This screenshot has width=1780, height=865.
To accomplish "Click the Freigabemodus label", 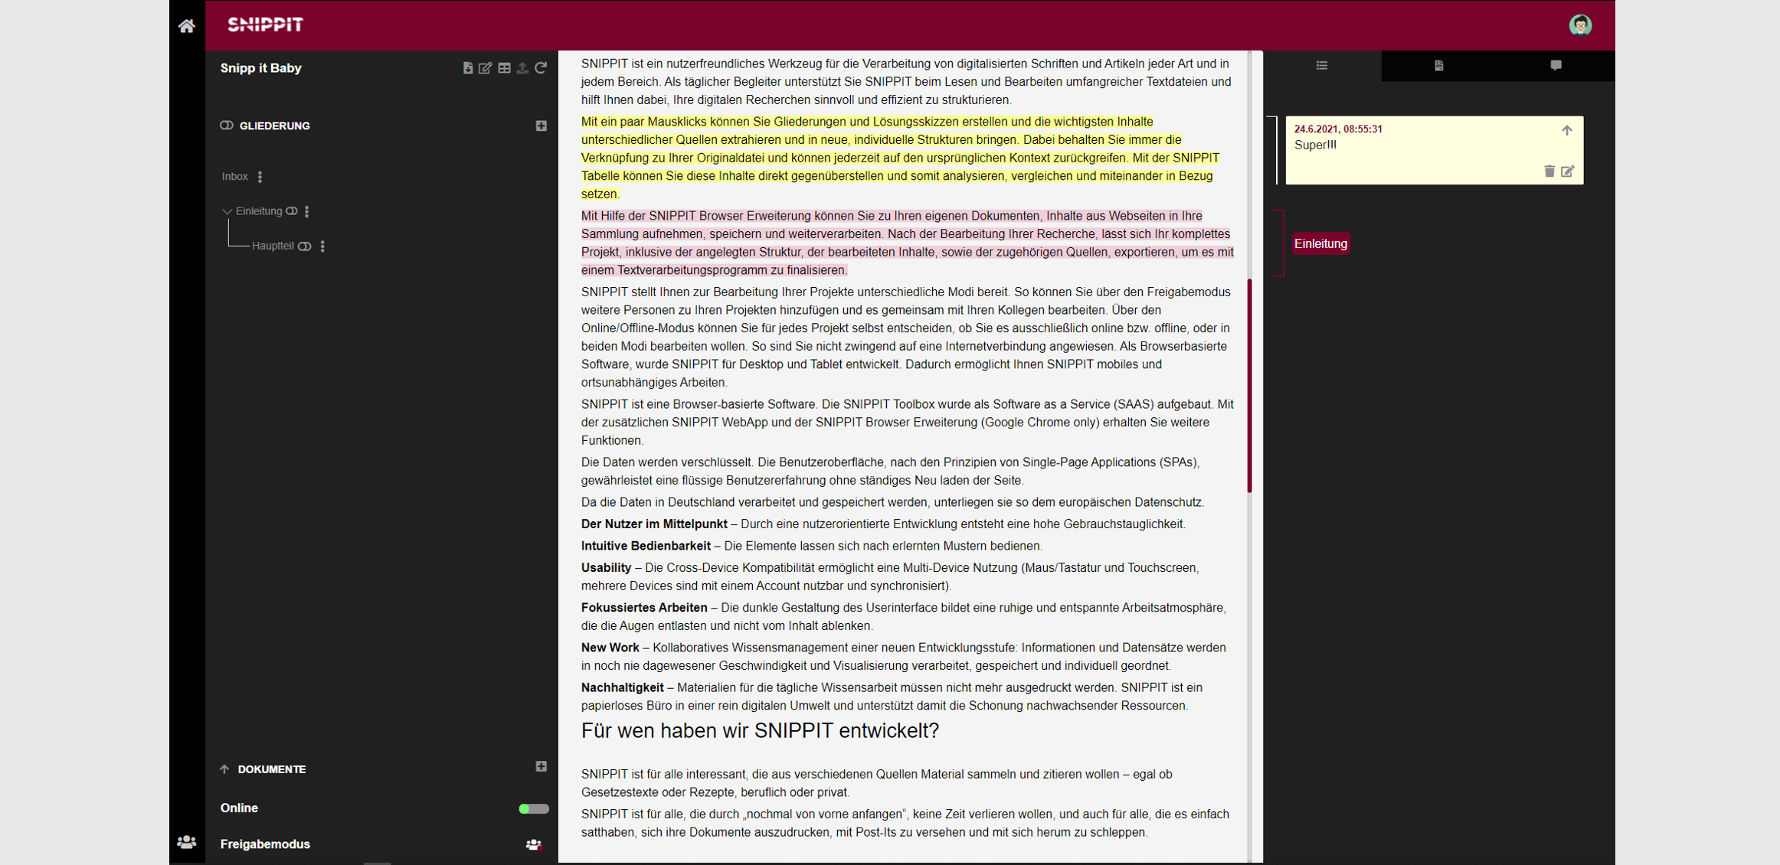I will (265, 844).
